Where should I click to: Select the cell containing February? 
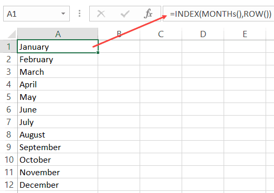tap(58, 59)
